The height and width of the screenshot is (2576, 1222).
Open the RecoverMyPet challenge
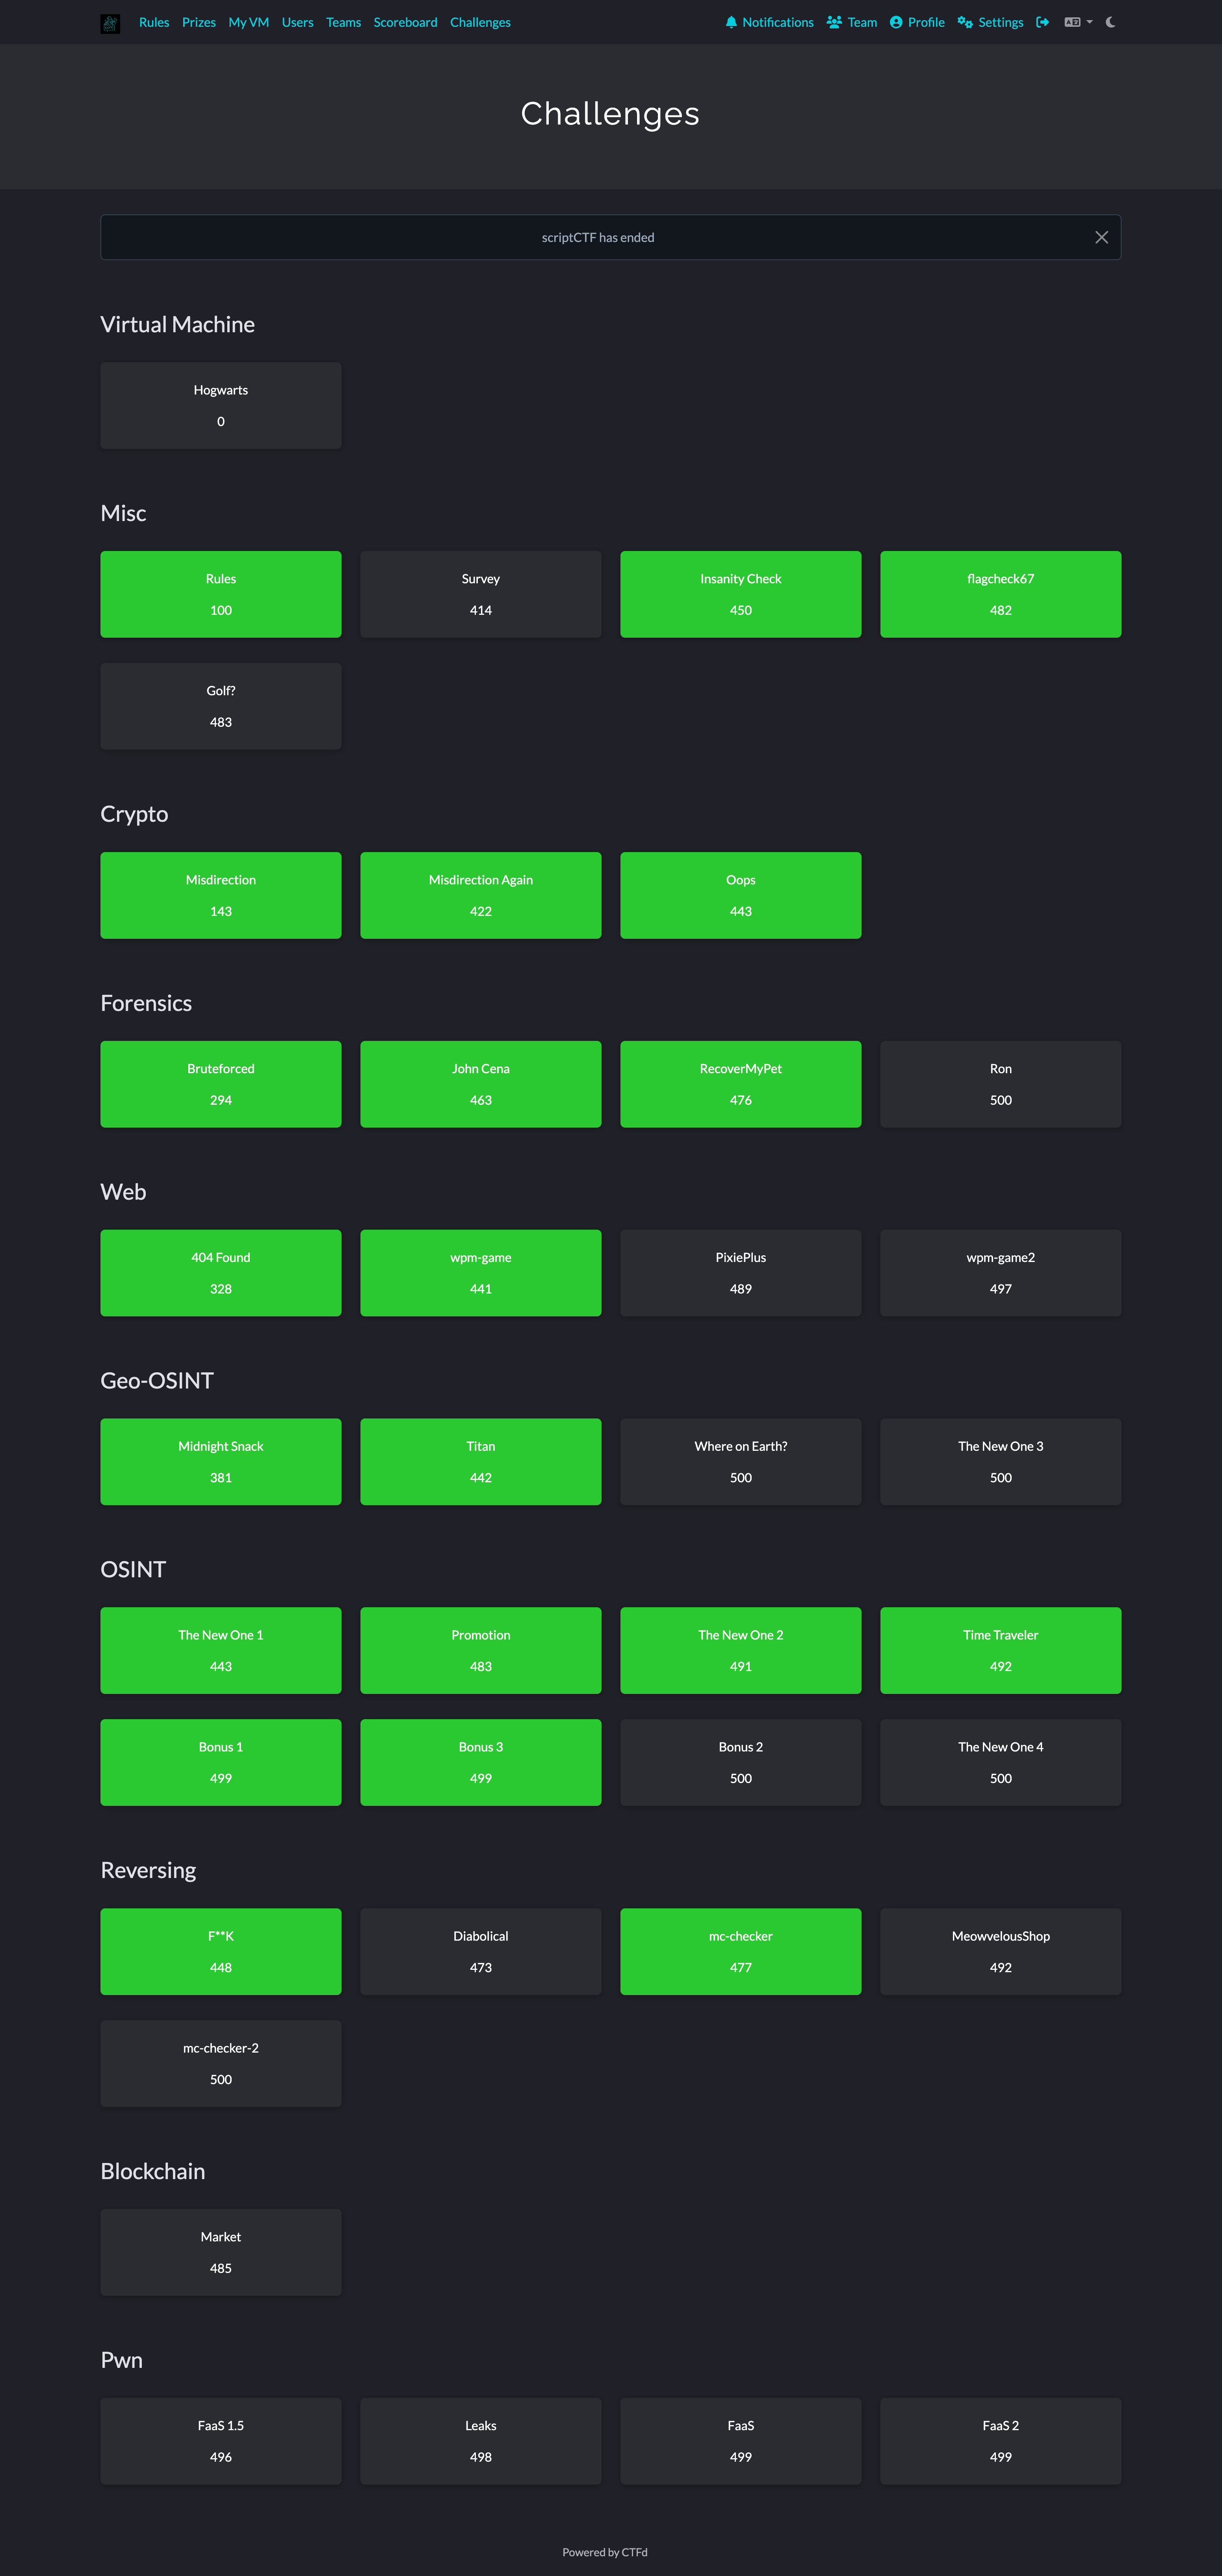coord(740,1084)
